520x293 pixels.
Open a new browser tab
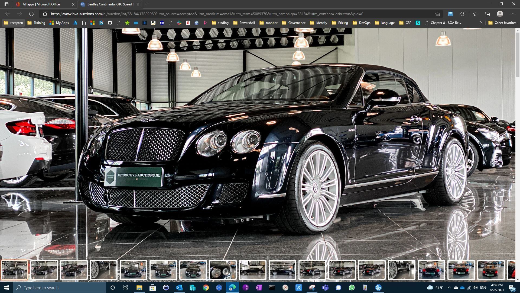(147, 4)
